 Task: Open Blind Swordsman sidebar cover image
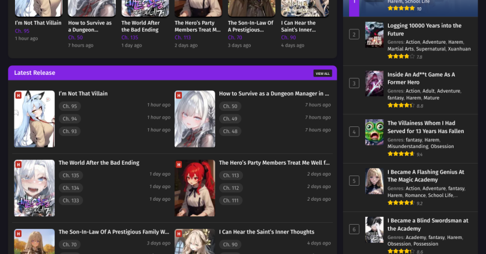[374, 229]
